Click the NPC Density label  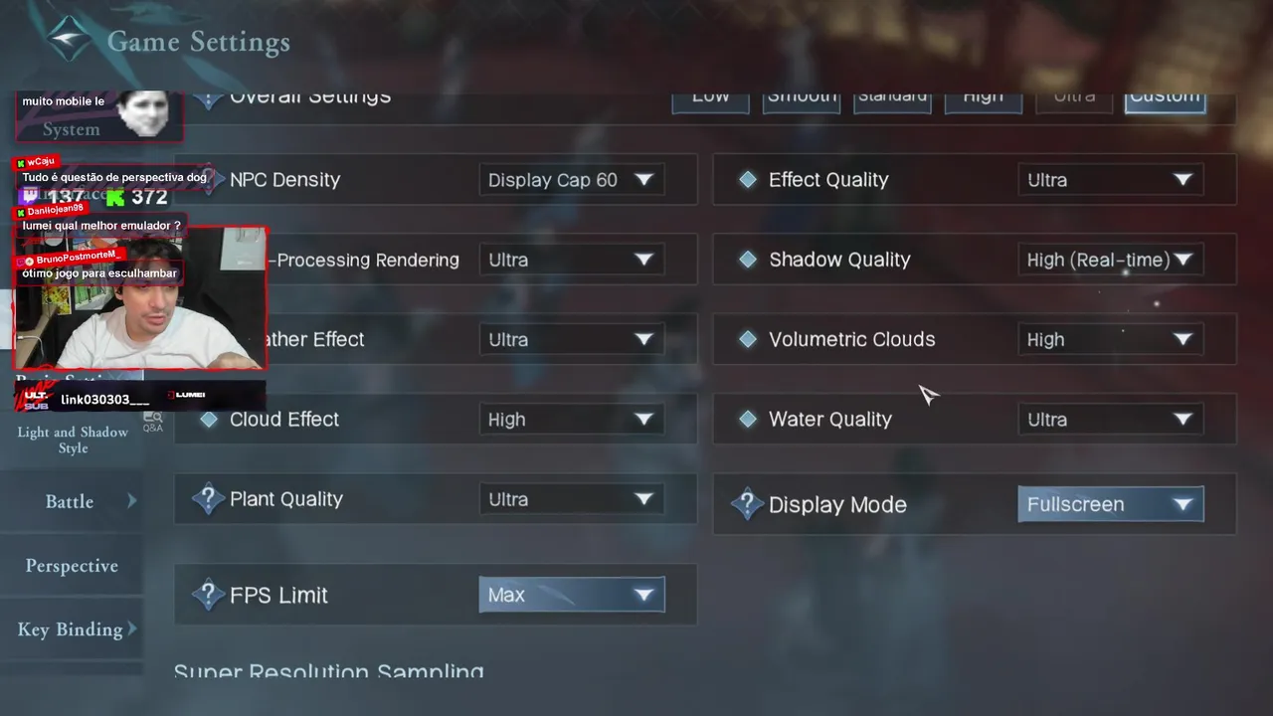click(284, 180)
